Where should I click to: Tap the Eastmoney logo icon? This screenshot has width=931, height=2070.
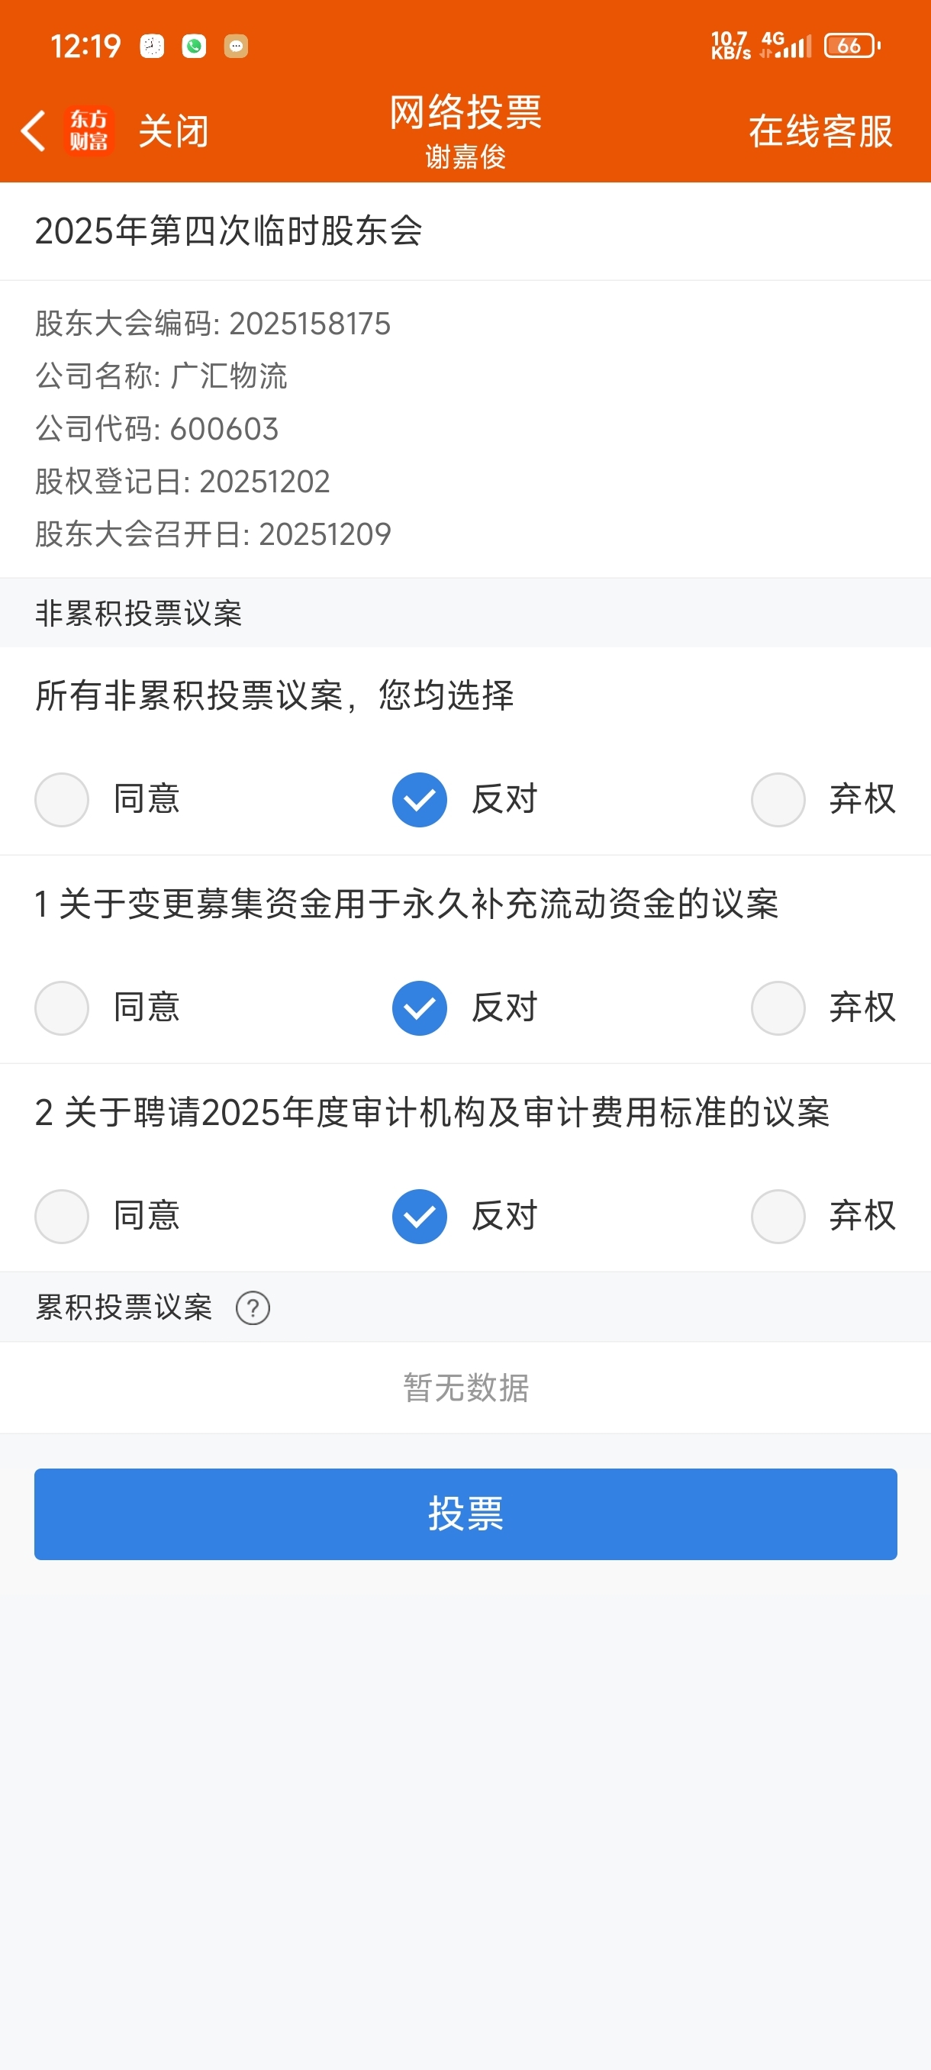(89, 131)
